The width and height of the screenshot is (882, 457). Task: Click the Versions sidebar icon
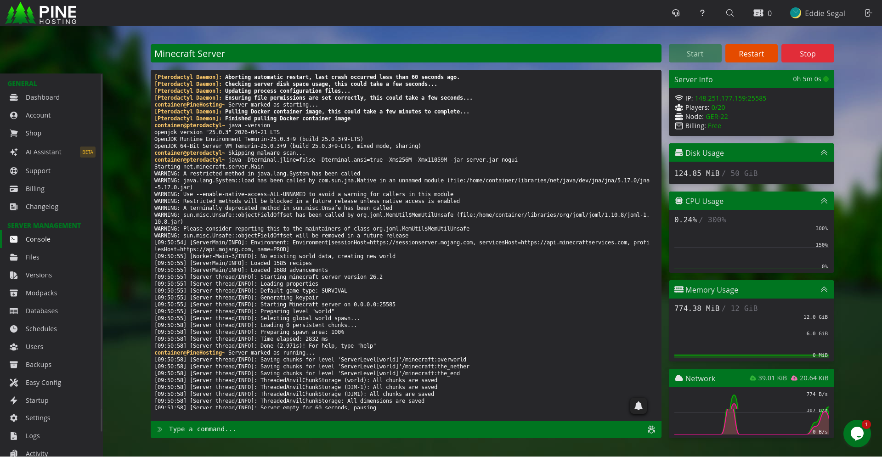tap(14, 275)
